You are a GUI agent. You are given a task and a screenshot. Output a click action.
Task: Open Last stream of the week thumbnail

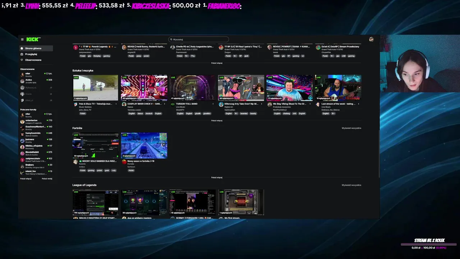338,88
